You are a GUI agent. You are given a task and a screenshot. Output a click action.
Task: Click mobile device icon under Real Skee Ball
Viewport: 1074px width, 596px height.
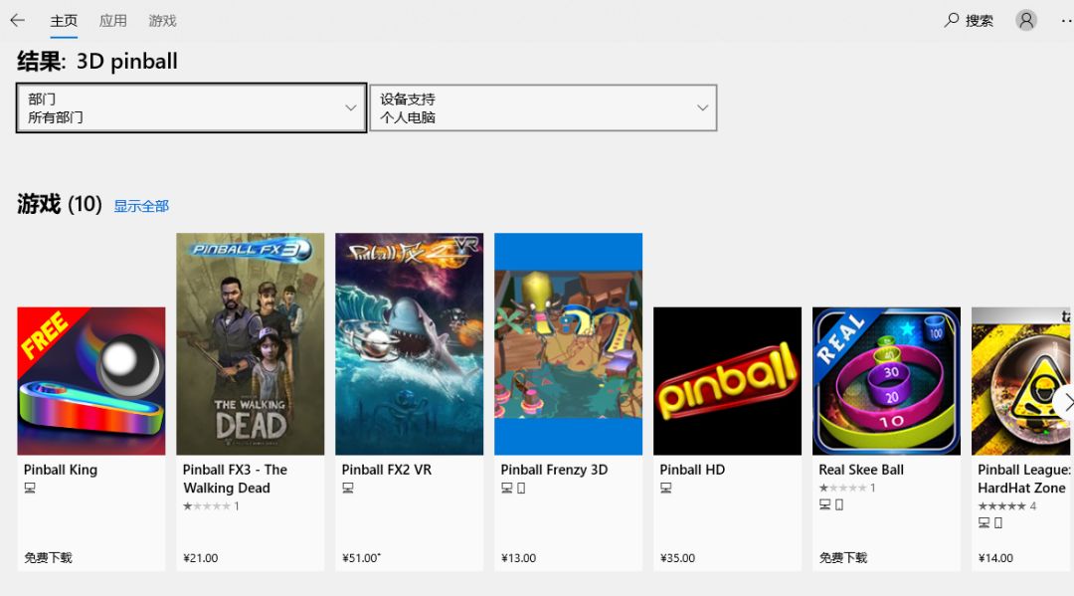pyautogui.click(x=839, y=504)
